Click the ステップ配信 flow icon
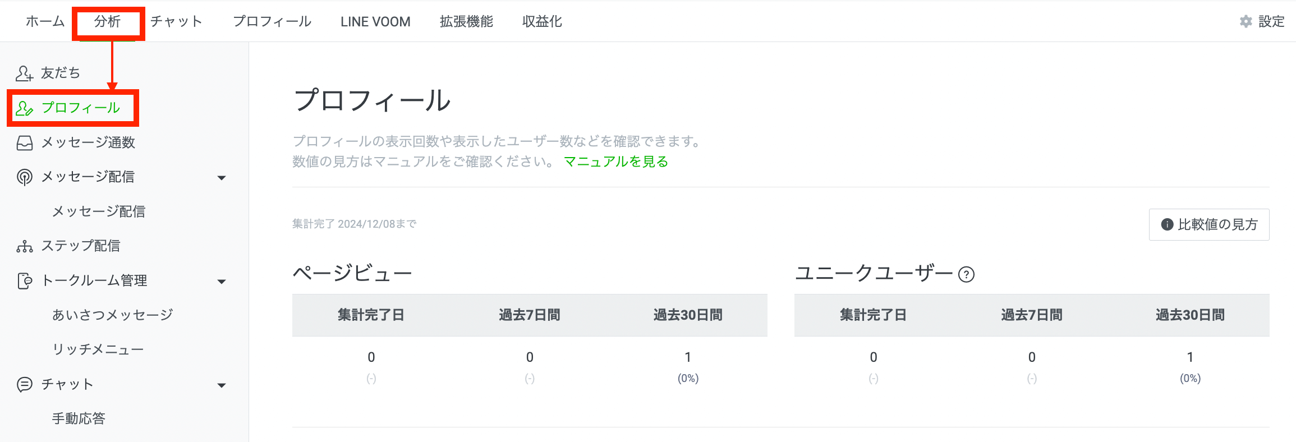The image size is (1296, 442). 24,246
